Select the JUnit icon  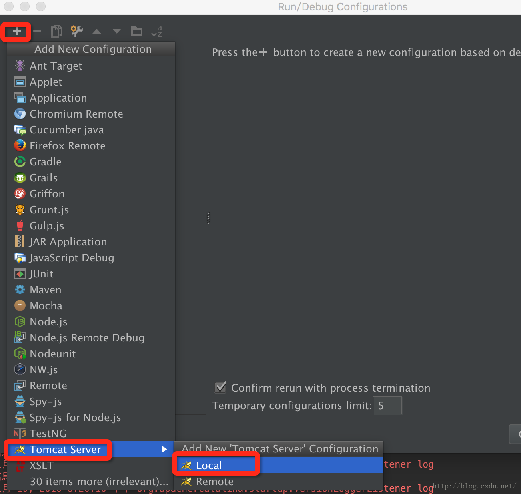(x=20, y=274)
